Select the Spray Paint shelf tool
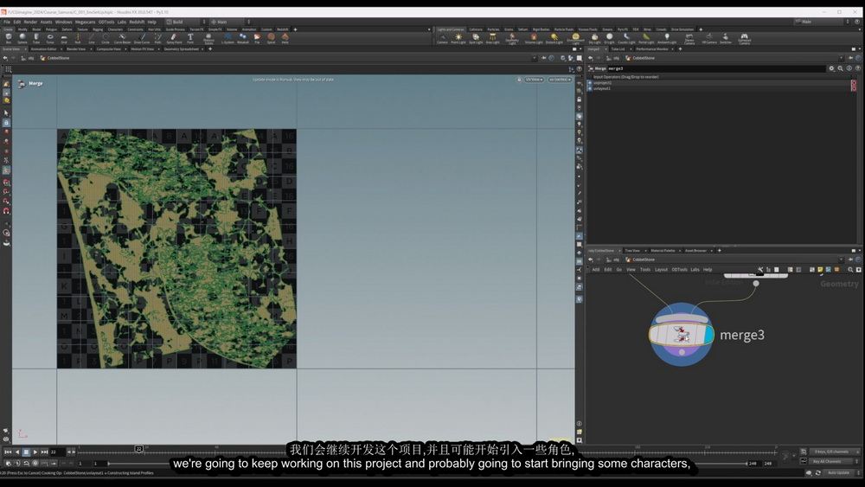Viewport: 865px width, 487px height. point(174,38)
